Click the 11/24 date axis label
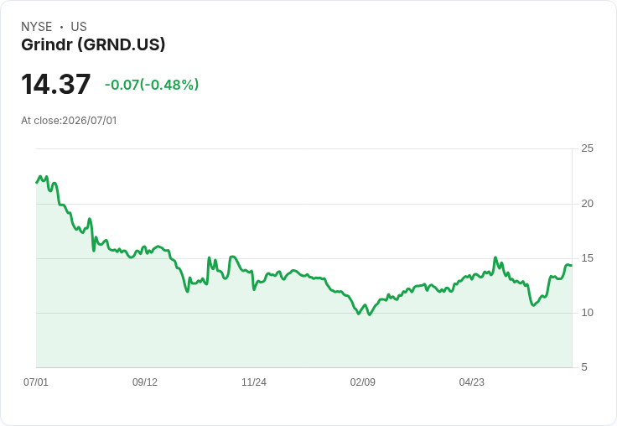This screenshot has height=426, width=617. (254, 382)
